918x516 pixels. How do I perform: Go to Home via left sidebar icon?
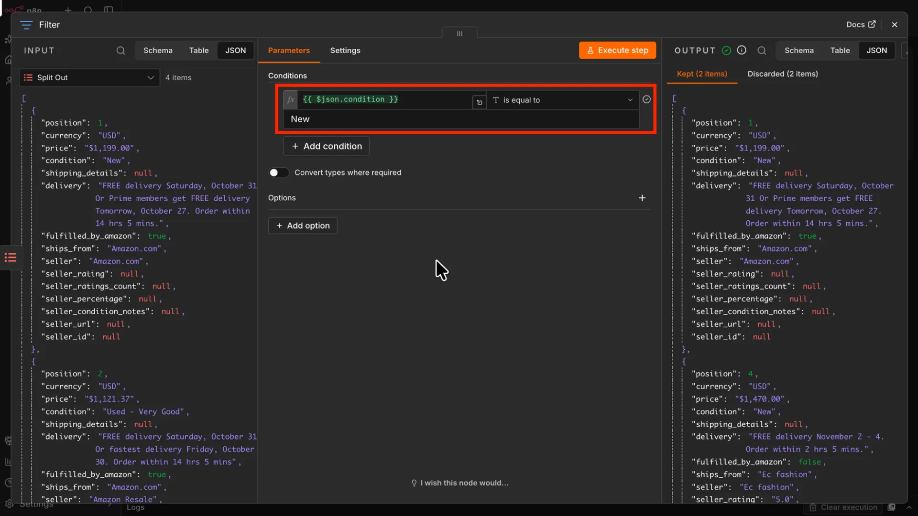pyautogui.click(x=8, y=60)
